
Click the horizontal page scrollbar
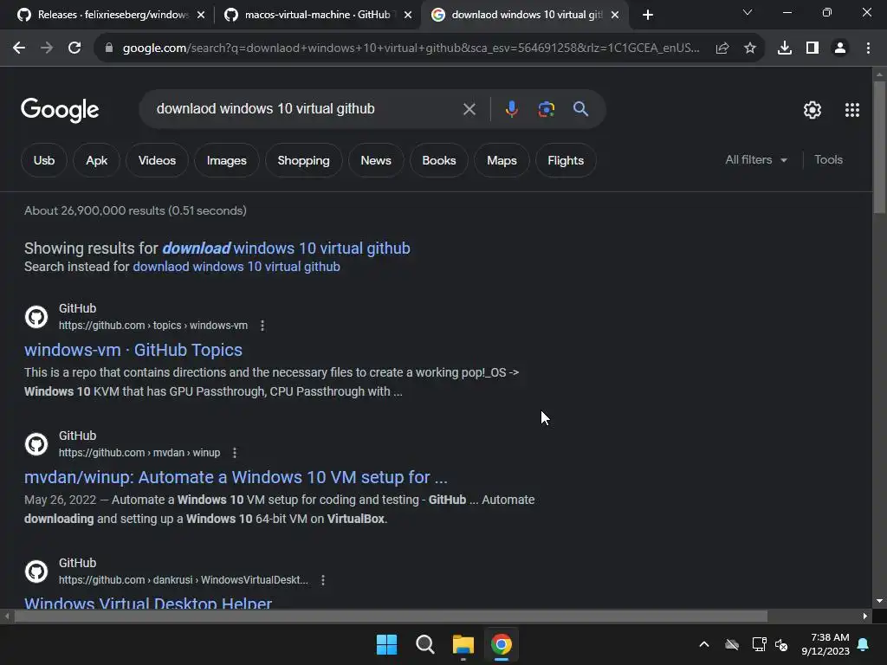391,616
